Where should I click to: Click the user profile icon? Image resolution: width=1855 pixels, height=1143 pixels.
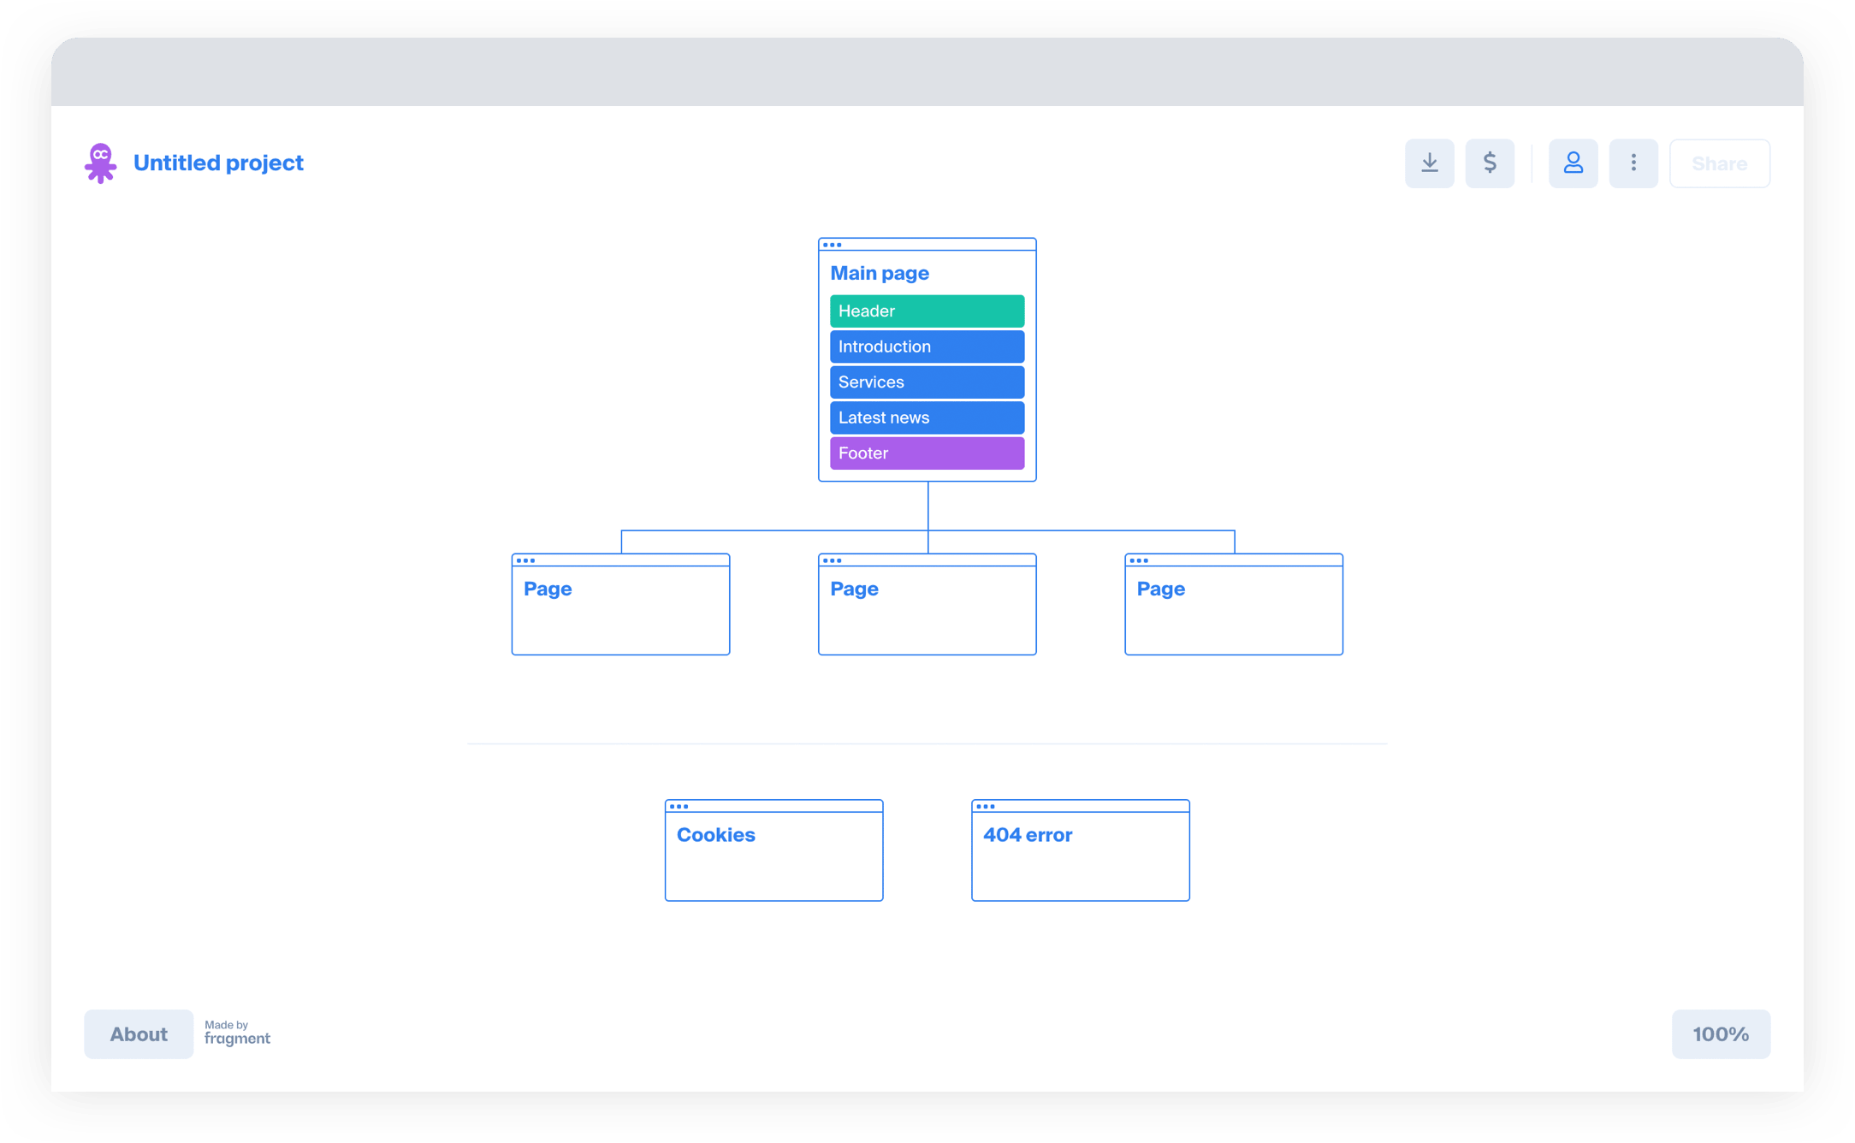point(1573,163)
